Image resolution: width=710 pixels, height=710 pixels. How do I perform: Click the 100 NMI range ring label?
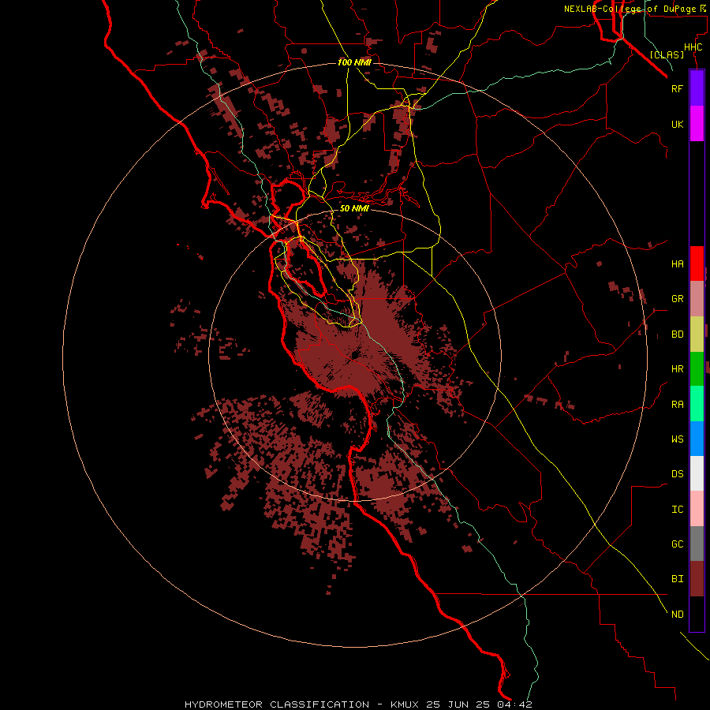[354, 62]
